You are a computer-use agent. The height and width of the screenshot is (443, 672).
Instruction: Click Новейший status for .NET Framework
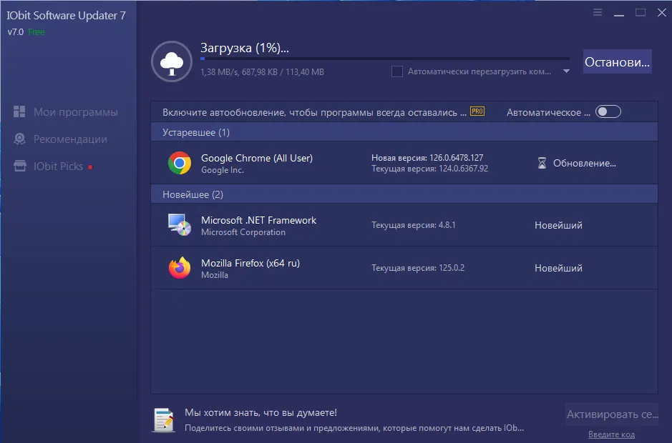pos(558,225)
